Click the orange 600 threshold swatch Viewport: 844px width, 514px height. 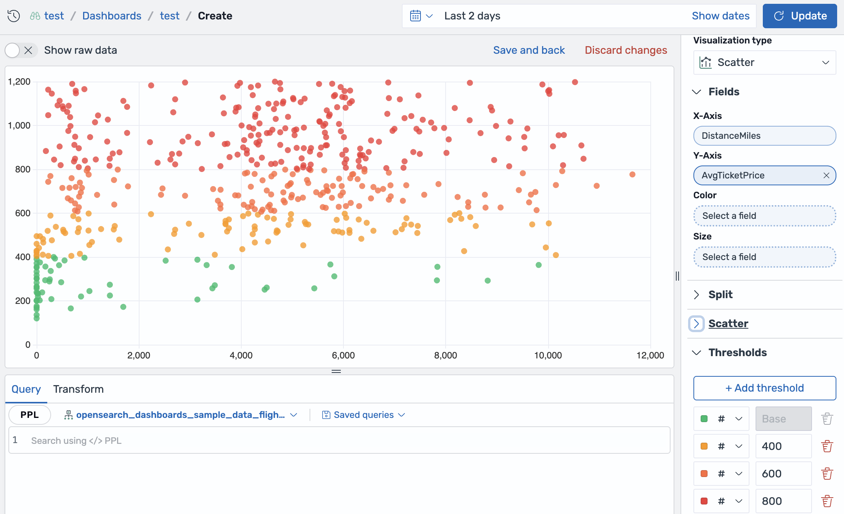704,474
